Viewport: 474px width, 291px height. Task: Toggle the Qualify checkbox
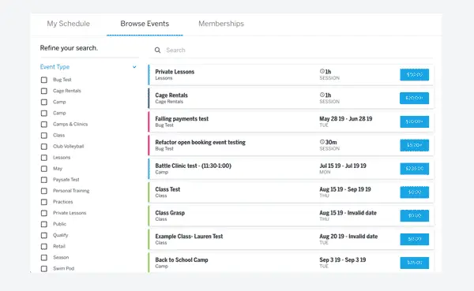(x=44, y=236)
